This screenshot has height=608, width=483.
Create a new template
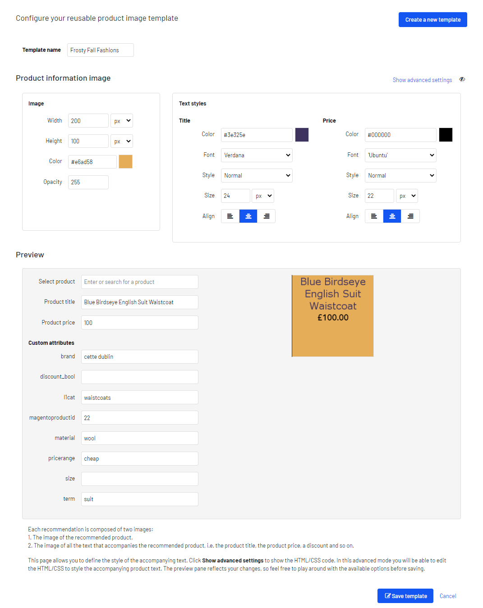(x=432, y=19)
